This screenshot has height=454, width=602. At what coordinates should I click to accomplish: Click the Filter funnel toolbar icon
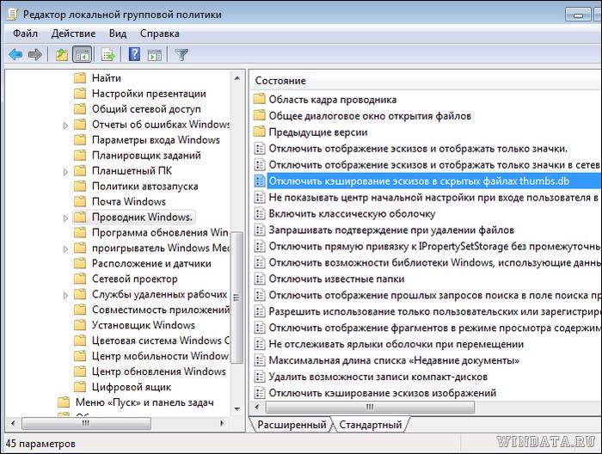point(181,55)
